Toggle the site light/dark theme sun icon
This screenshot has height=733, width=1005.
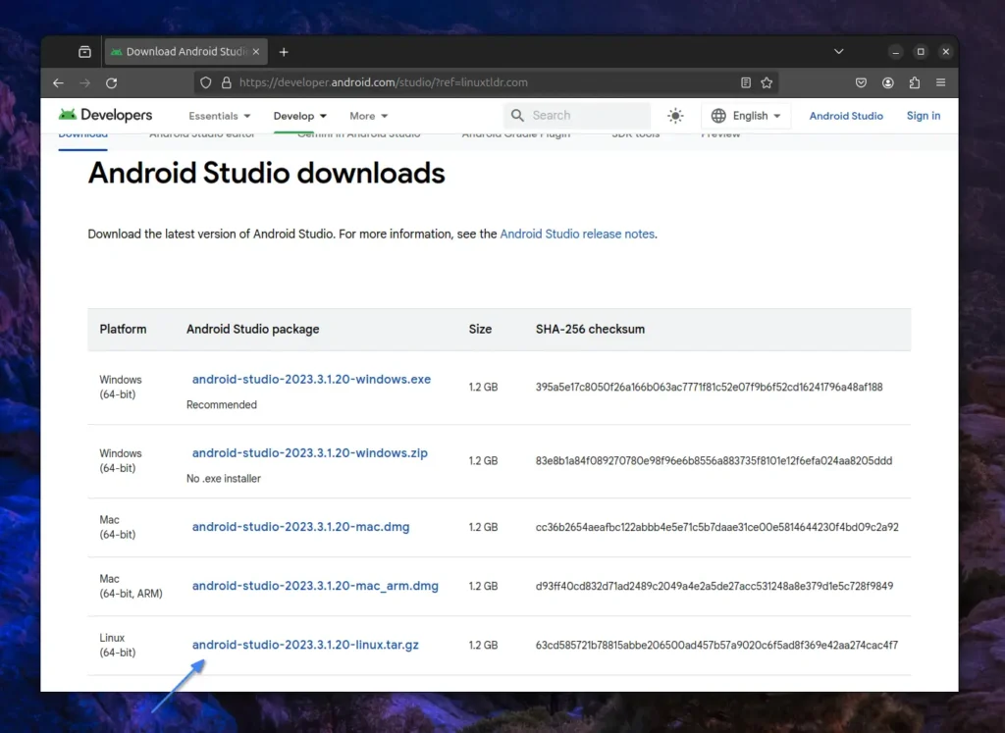(x=675, y=116)
